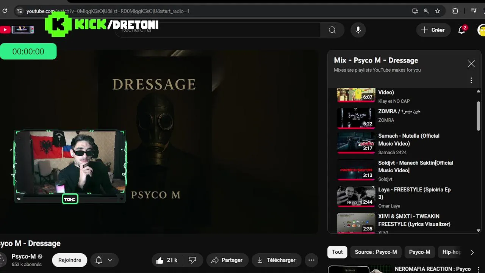
Task: Open the media control icon in the browser toolbar
Action: [474, 11]
